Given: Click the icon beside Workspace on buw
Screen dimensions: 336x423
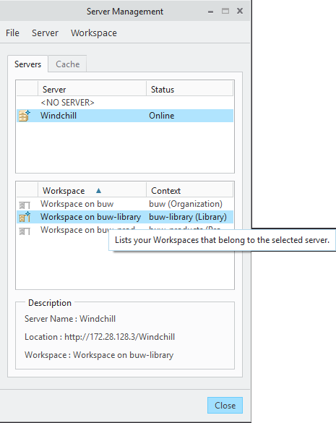Looking at the screenshot, I should [25, 205].
